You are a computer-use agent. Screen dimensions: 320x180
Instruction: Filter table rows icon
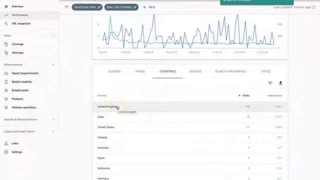pyautogui.click(x=270, y=83)
